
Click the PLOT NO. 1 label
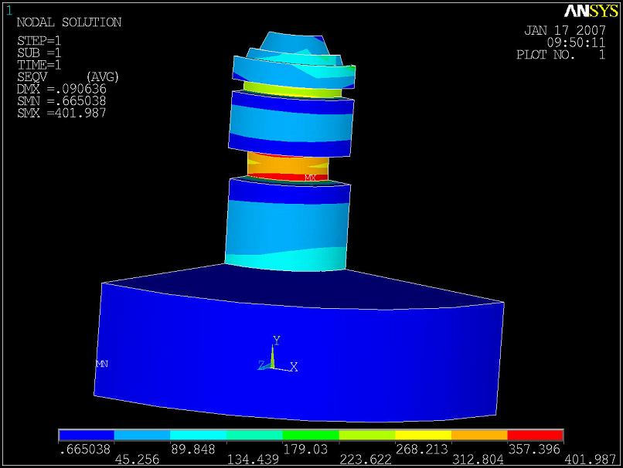click(x=560, y=54)
